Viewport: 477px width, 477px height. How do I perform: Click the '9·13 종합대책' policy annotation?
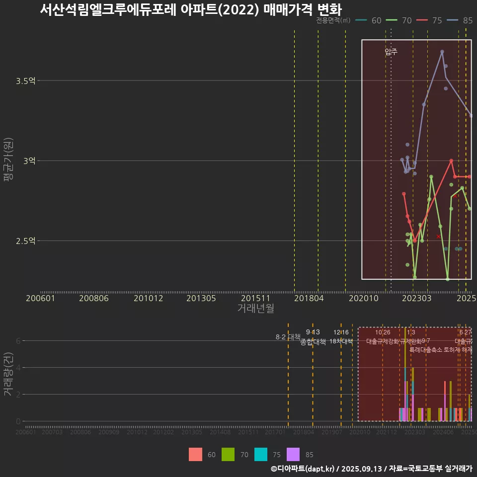pyautogui.click(x=313, y=337)
